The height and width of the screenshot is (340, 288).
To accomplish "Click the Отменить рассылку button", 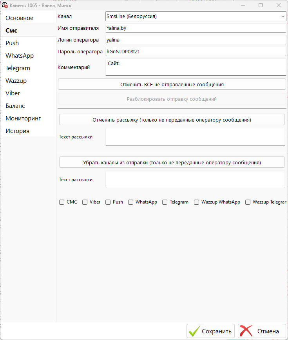I will click(172, 120).
